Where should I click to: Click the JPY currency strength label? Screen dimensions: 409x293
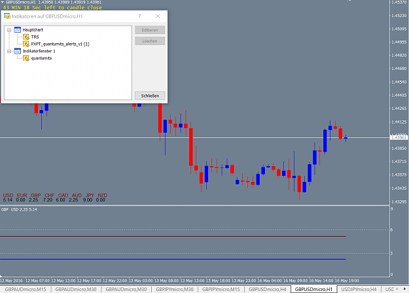coord(90,196)
